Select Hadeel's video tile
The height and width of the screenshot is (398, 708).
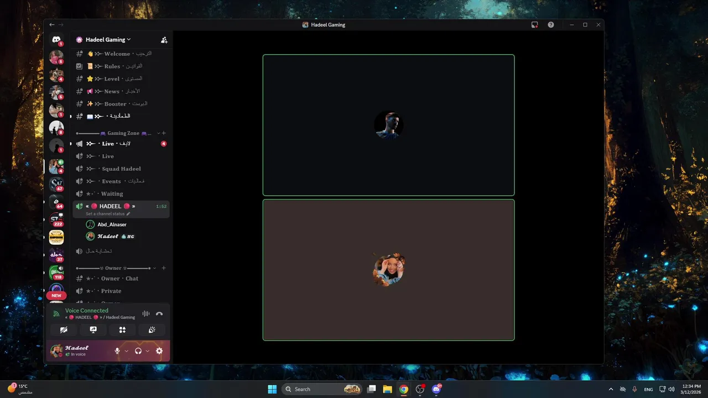(x=388, y=270)
